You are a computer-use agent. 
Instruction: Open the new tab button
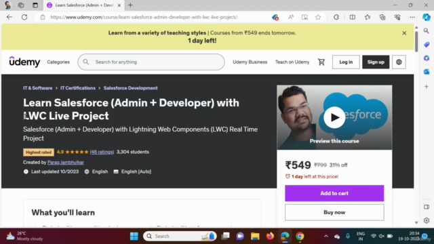[130, 5]
